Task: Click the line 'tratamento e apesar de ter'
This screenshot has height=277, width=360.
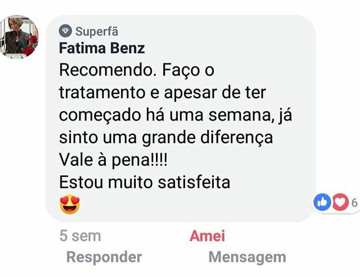Action: coord(163,92)
